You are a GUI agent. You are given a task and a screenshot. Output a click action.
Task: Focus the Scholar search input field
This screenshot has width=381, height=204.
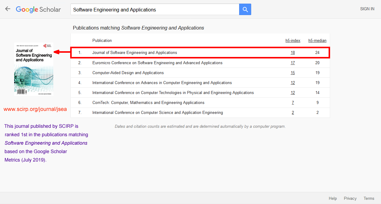[155, 9]
